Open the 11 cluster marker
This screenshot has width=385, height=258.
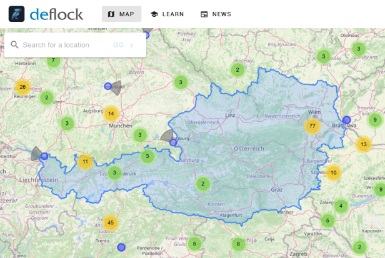pos(85,162)
